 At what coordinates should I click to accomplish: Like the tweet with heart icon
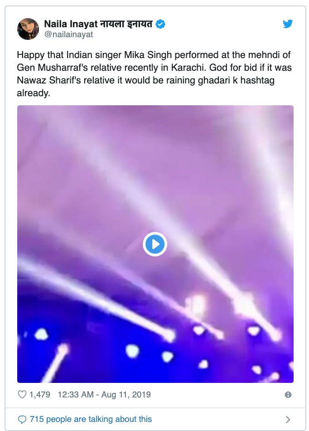22,394
